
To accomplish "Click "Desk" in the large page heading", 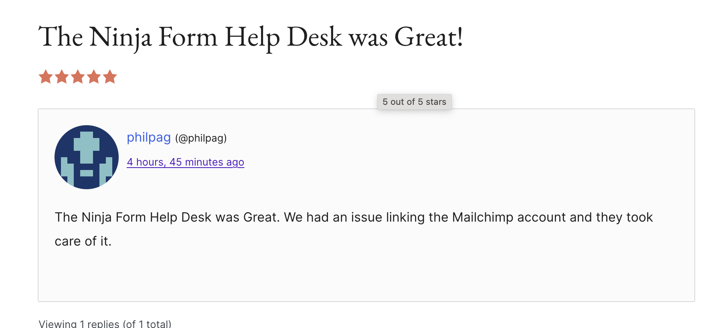I will click(x=314, y=37).
